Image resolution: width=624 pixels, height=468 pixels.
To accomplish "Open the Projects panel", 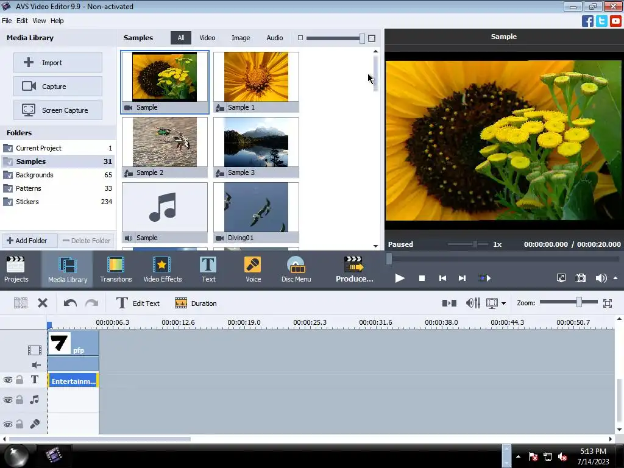I will click(x=16, y=269).
